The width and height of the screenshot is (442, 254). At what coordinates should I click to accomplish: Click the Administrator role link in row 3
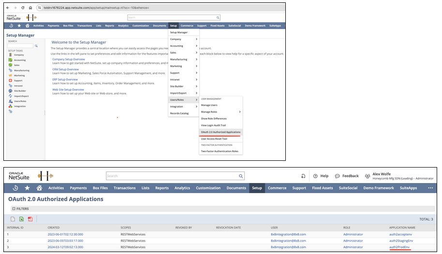click(x=353, y=247)
